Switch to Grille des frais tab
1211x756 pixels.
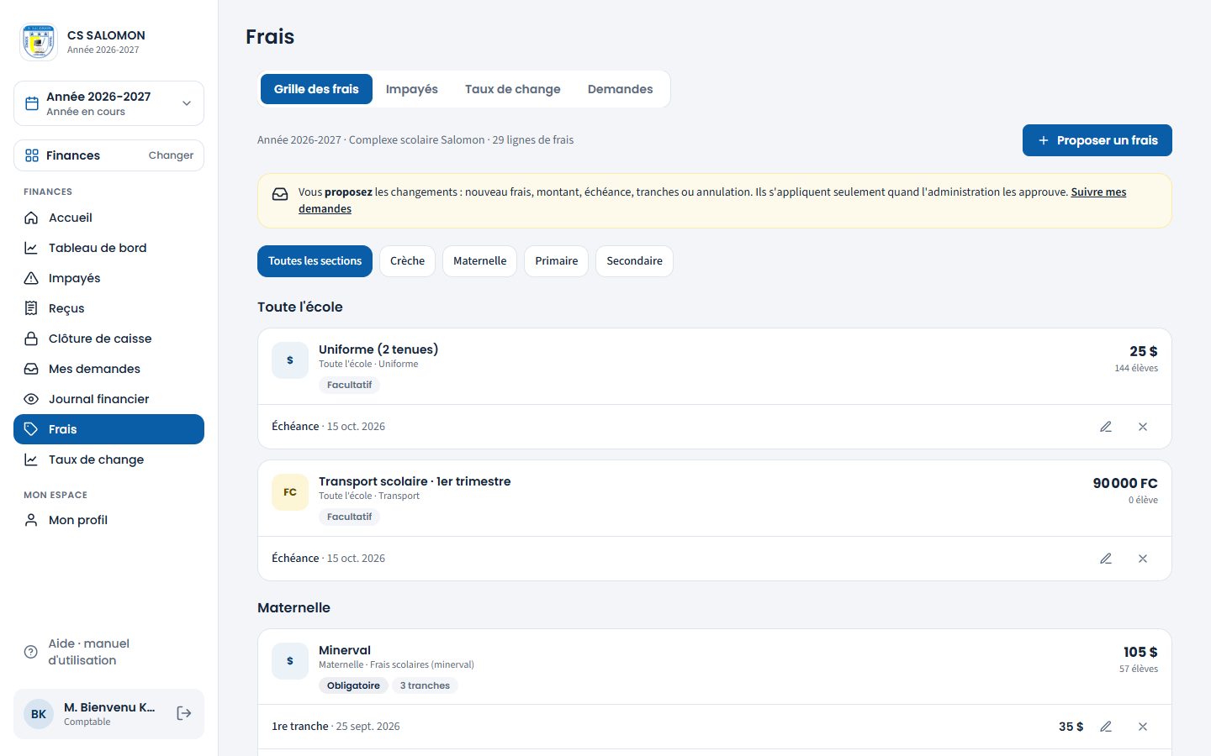click(x=316, y=89)
